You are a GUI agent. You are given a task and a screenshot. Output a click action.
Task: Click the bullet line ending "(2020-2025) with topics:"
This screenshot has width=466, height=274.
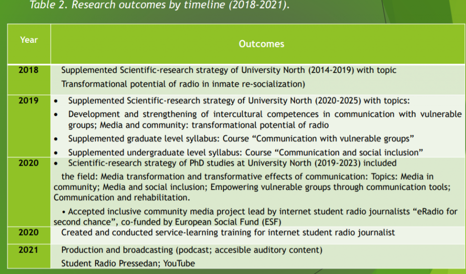coord(238,101)
